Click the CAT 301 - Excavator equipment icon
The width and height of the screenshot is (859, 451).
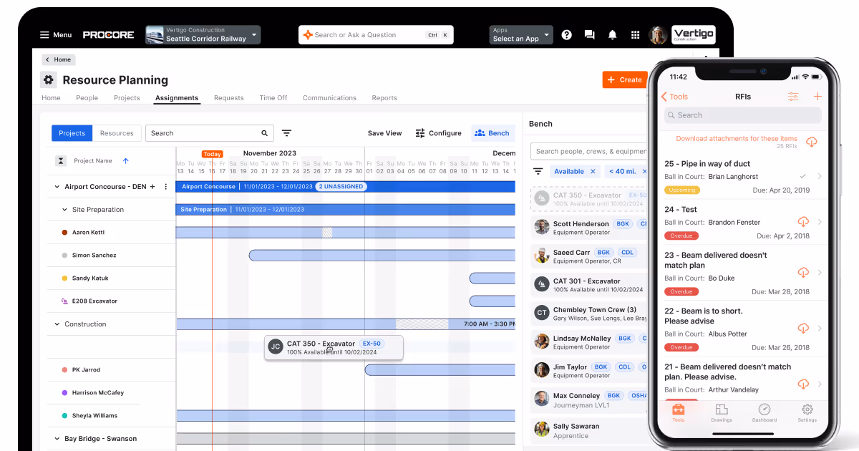(542, 284)
